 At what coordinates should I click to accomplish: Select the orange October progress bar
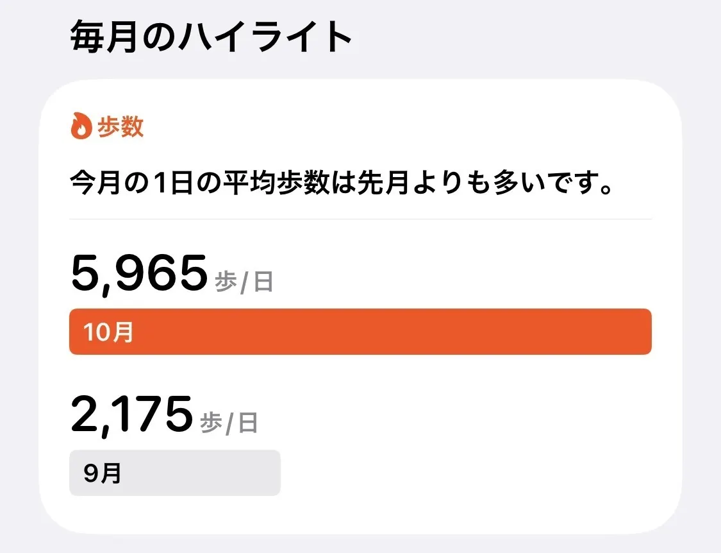point(360,332)
